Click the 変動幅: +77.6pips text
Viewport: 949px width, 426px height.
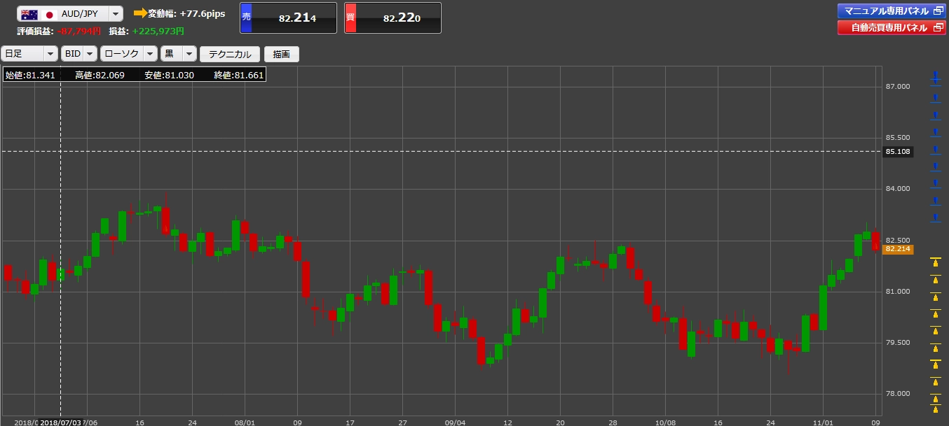pyautogui.click(x=186, y=13)
